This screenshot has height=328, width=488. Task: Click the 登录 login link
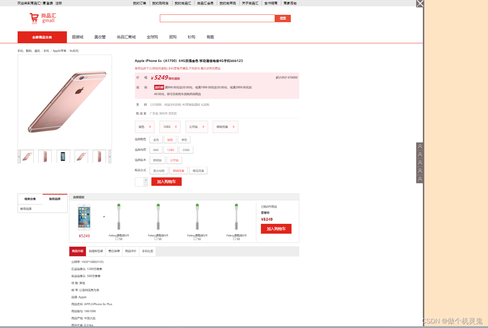pyautogui.click(x=50, y=3)
